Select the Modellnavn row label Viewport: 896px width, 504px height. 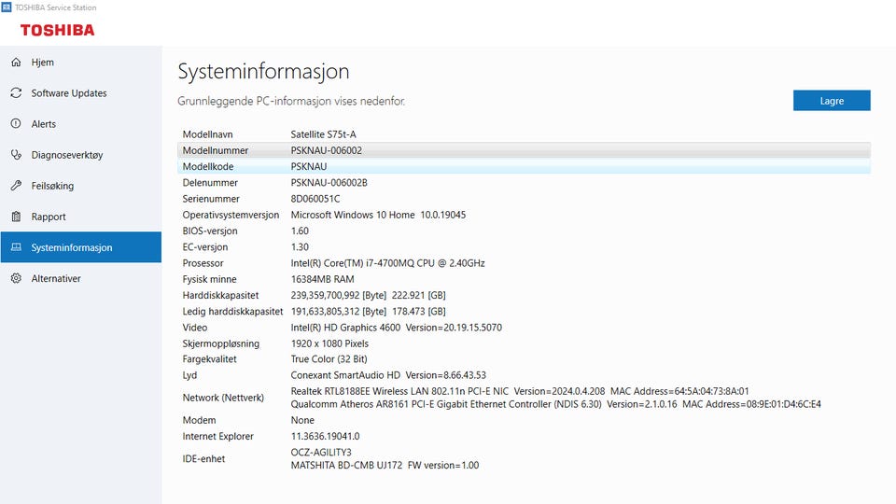[x=207, y=134]
